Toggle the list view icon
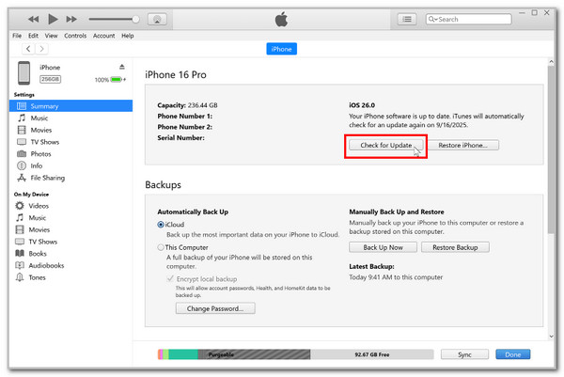564x377 pixels. pos(407,19)
